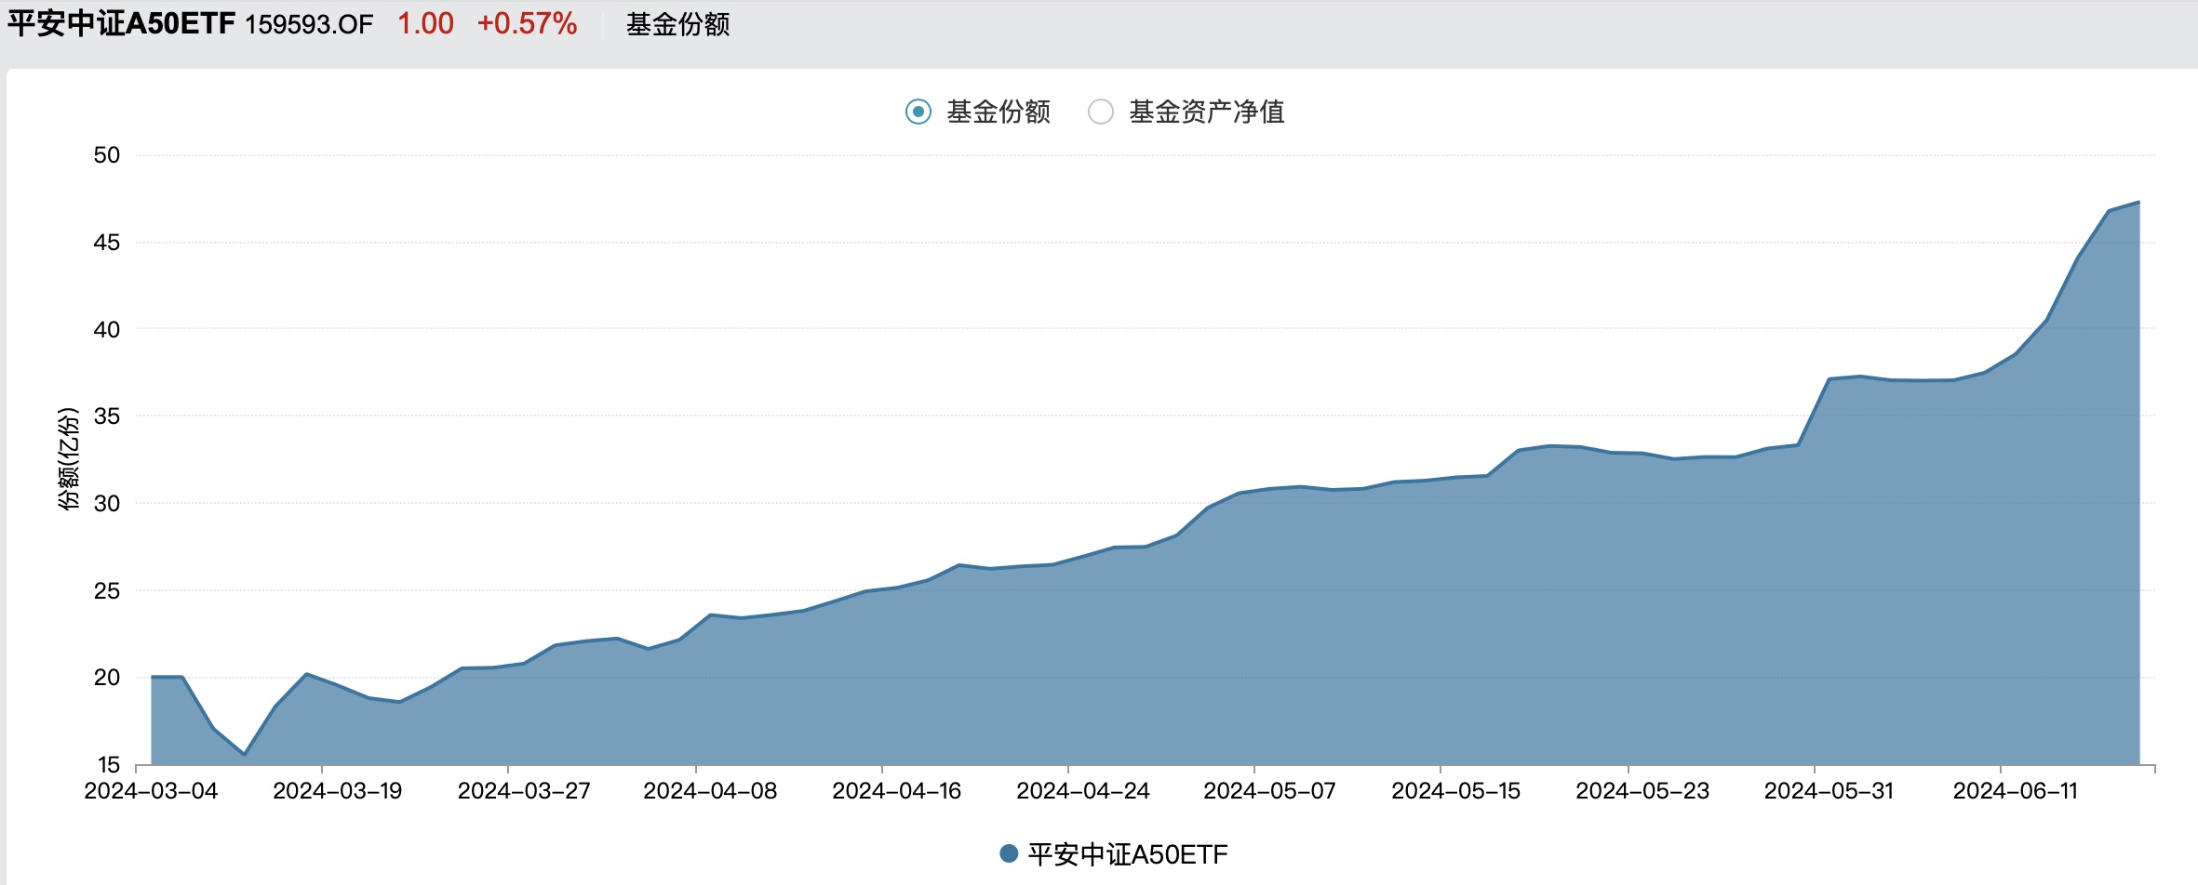
Task: Click the chart's lowest dip point near 15
Action: (x=245, y=754)
